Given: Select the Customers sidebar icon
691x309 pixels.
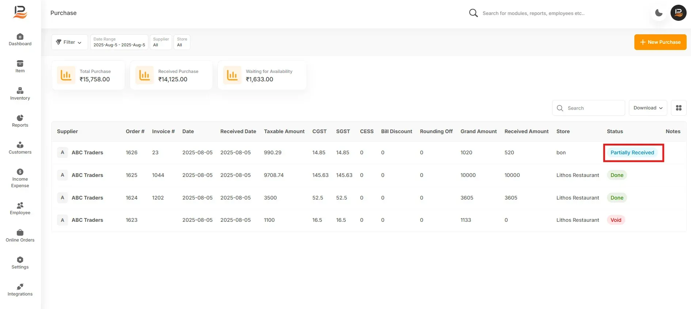Looking at the screenshot, I should click(x=20, y=145).
